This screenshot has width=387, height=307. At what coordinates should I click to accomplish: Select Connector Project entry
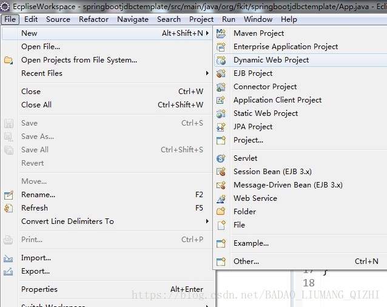click(300, 87)
